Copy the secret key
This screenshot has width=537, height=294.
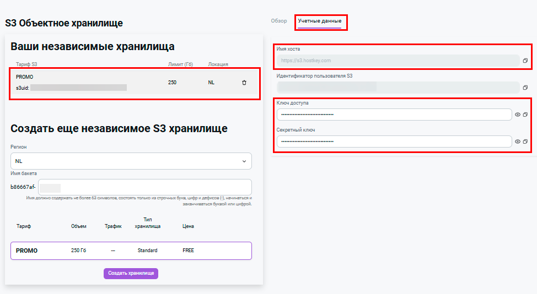[525, 141]
